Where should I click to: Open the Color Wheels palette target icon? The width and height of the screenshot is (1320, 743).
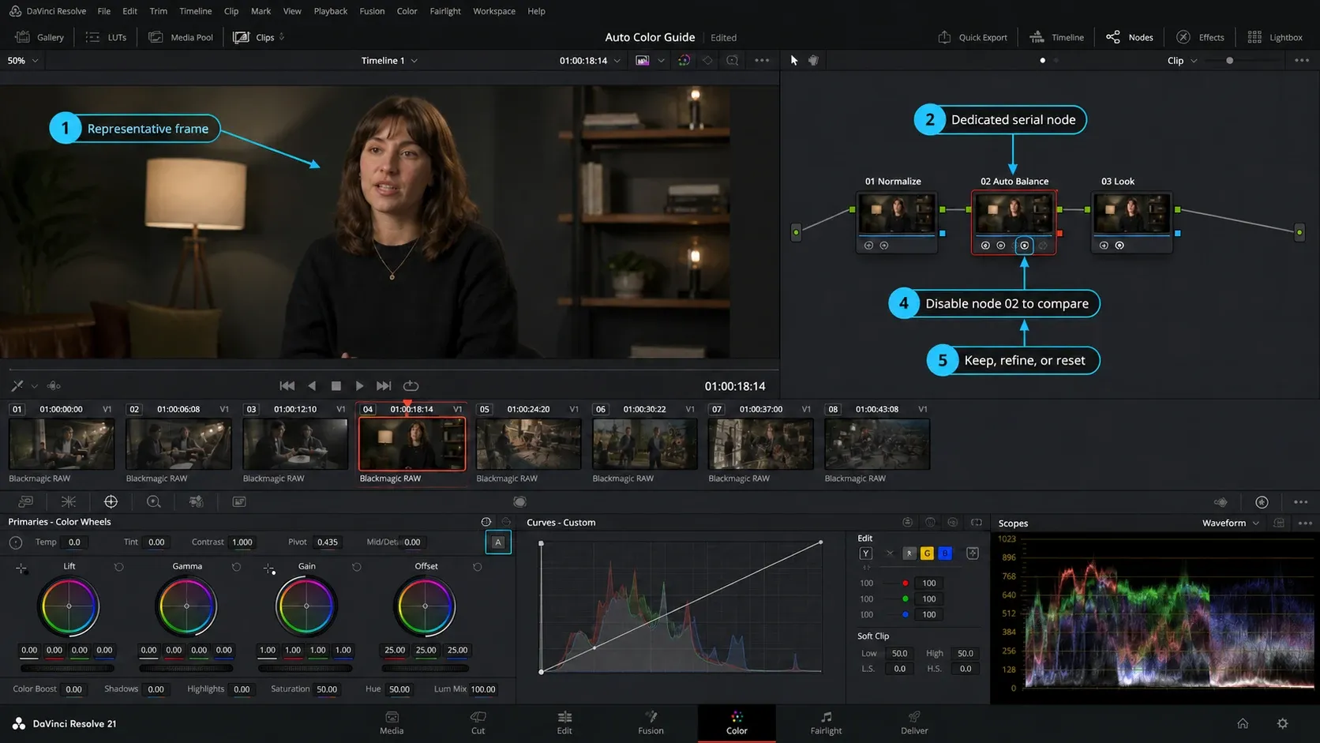(x=111, y=501)
